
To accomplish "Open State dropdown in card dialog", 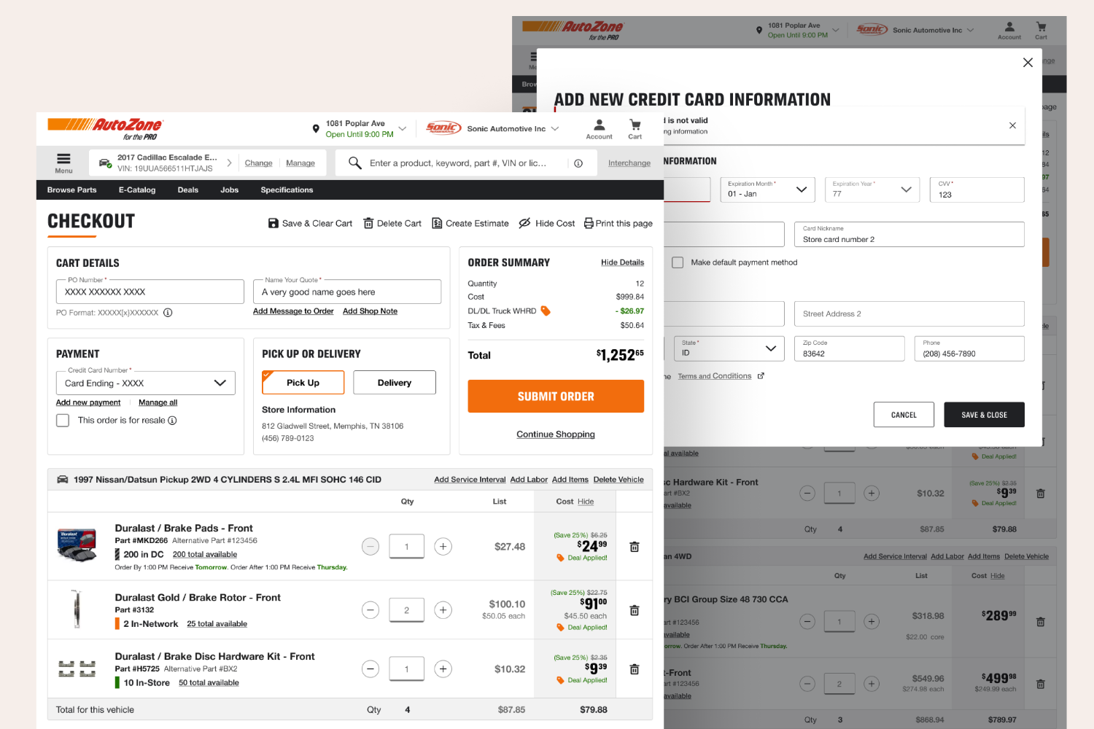I will point(729,348).
